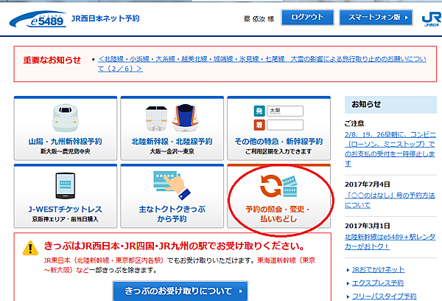The height and width of the screenshot is (301, 442).
Task: Click the red ticket pickup heading text
Action: tap(175, 246)
